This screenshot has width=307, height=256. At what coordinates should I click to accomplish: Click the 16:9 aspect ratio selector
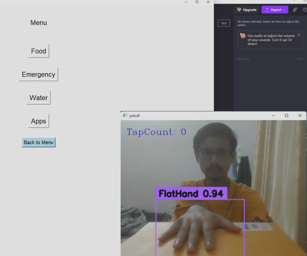point(224,23)
